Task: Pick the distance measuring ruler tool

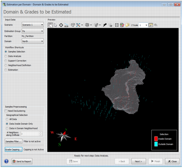Action: click(66, 25)
